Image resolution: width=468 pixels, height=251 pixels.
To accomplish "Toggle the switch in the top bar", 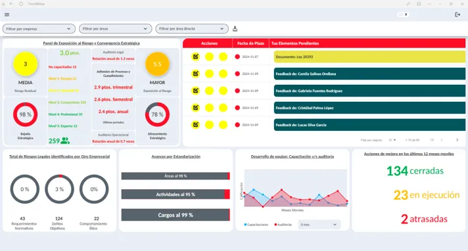I will click(x=403, y=14).
